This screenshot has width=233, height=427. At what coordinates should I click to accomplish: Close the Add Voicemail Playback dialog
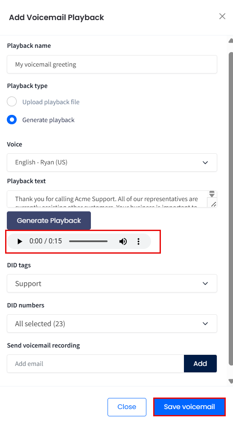click(222, 16)
